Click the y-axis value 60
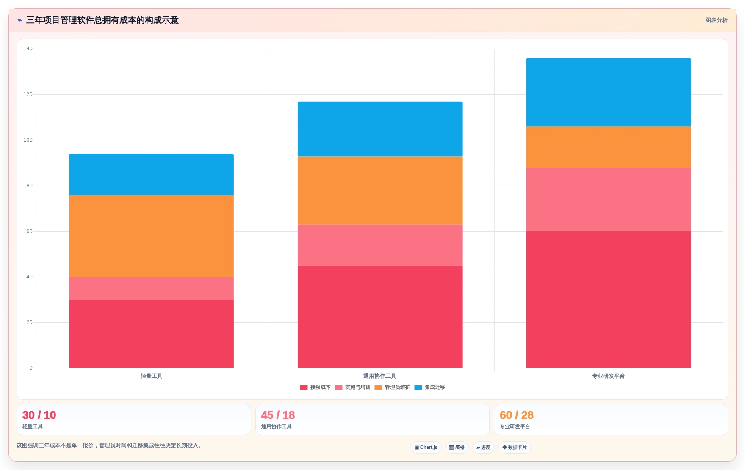Image resolution: width=745 pixels, height=470 pixels. pyautogui.click(x=29, y=231)
